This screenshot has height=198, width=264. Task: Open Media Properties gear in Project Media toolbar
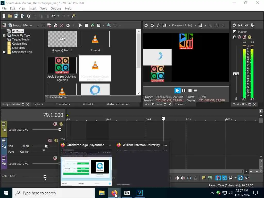(68, 25)
